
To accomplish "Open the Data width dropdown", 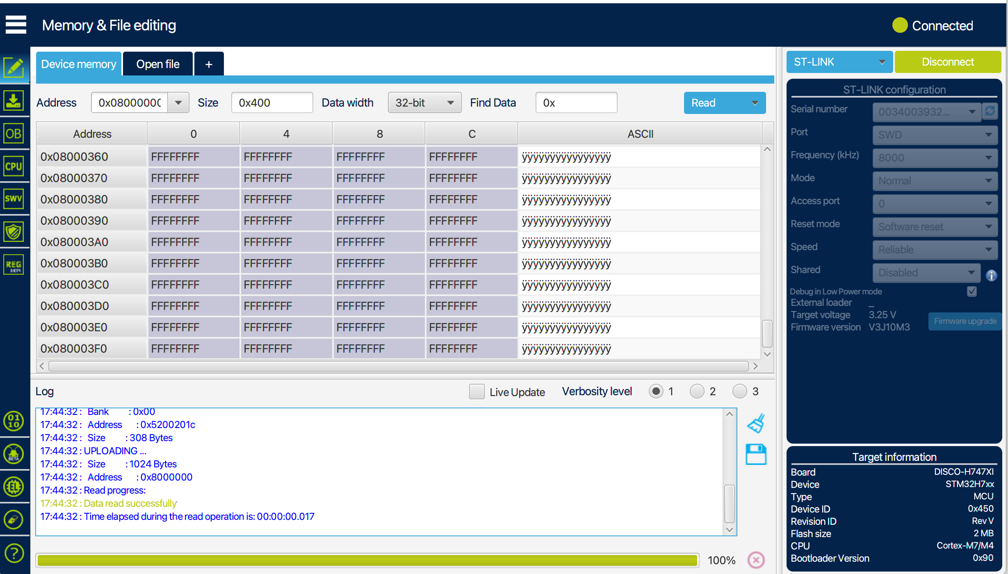I will 424,102.
